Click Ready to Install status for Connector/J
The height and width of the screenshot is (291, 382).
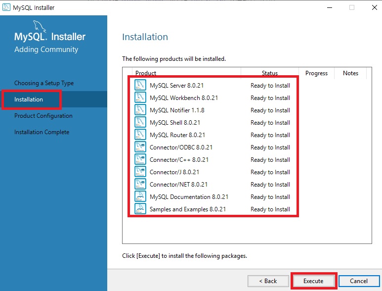pos(270,172)
